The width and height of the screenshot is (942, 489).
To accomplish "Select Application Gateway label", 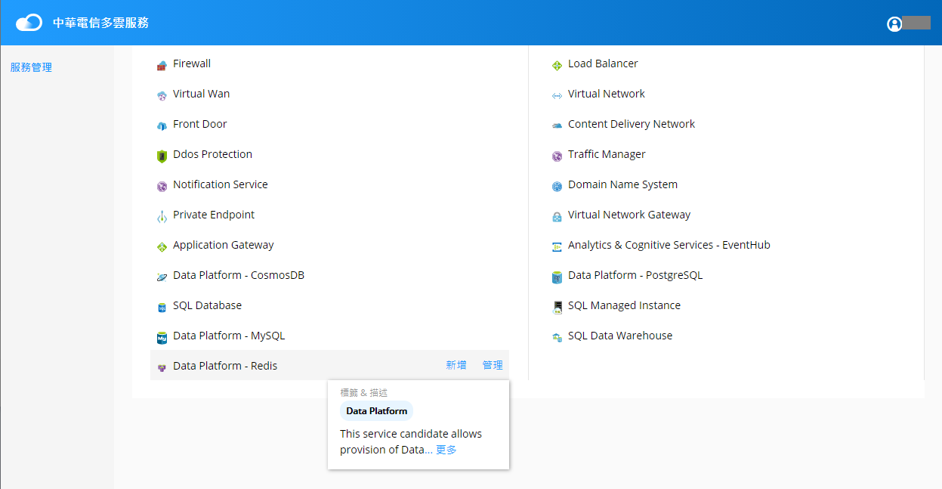I will (x=224, y=245).
